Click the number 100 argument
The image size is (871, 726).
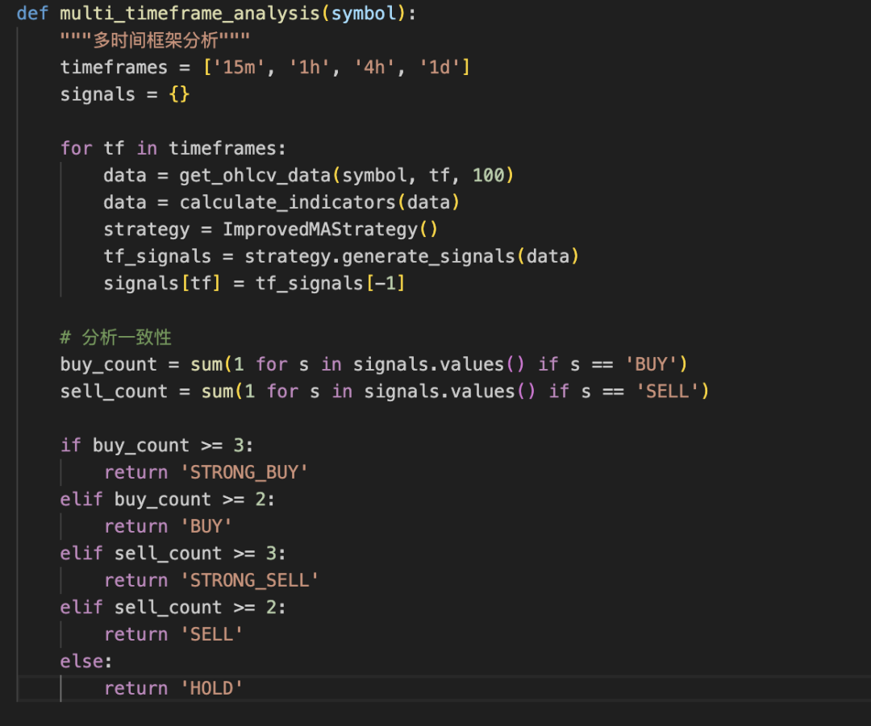coord(488,176)
